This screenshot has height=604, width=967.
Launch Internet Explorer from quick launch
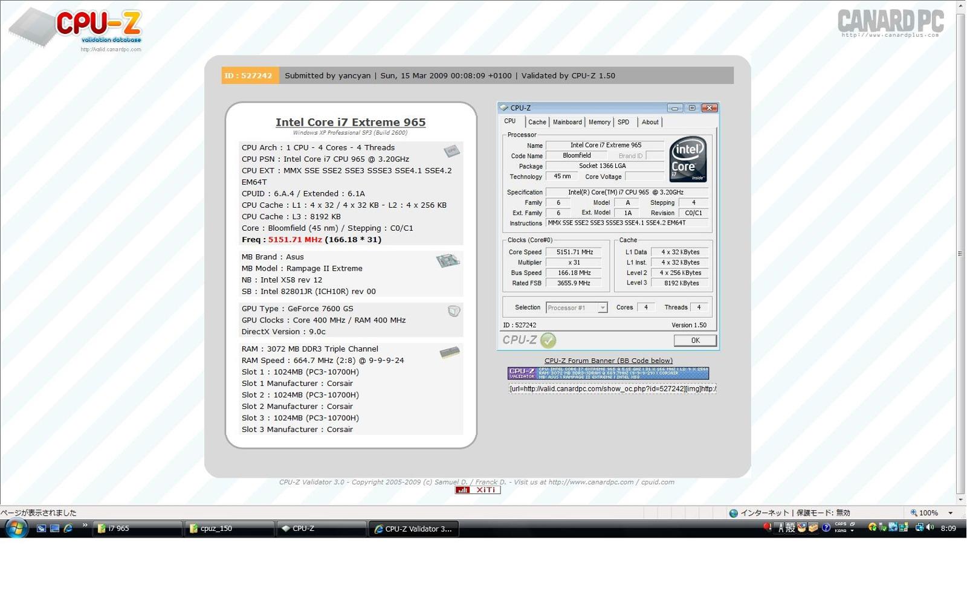pos(68,528)
